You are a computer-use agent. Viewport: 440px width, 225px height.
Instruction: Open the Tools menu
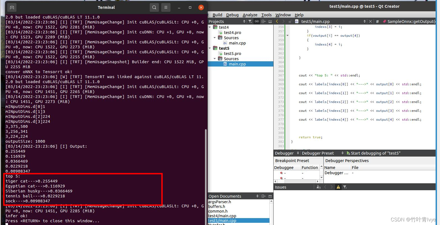pyautogui.click(x=266, y=15)
